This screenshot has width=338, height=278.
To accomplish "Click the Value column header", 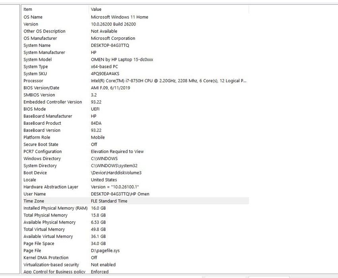I will pyautogui.click(x=96, y=9).
